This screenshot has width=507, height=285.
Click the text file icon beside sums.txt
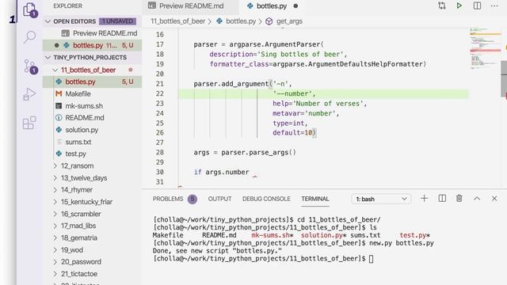[59, 142]
